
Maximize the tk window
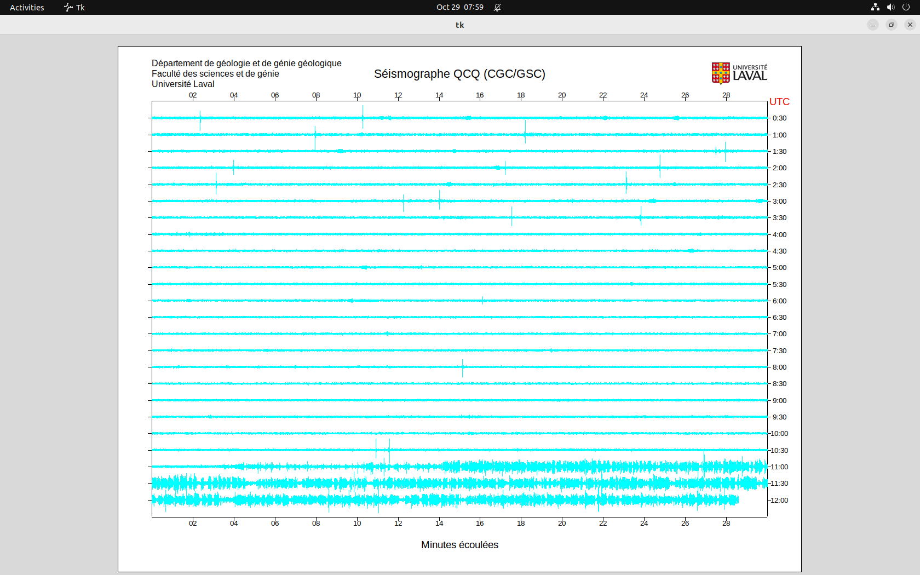(892, 25)
